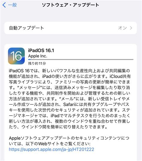Click the paragraph starting with iPadOS 16では
Screen dimensions: 142x161
(x=70, y=99)
